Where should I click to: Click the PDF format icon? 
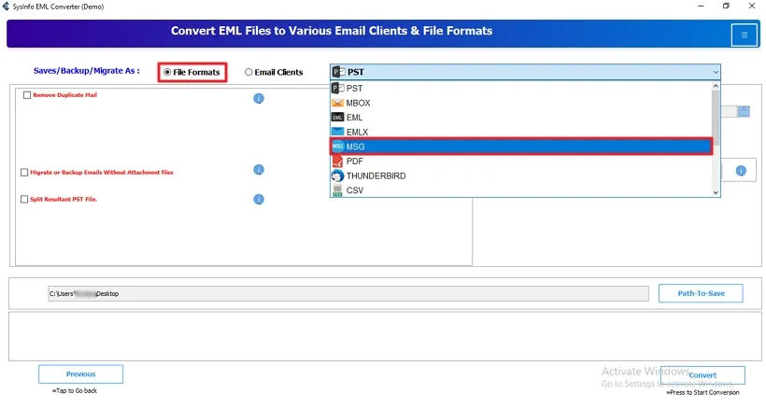[337, 161]
